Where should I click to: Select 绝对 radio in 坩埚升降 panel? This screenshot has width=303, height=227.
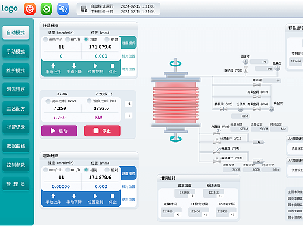pos(107,170)
